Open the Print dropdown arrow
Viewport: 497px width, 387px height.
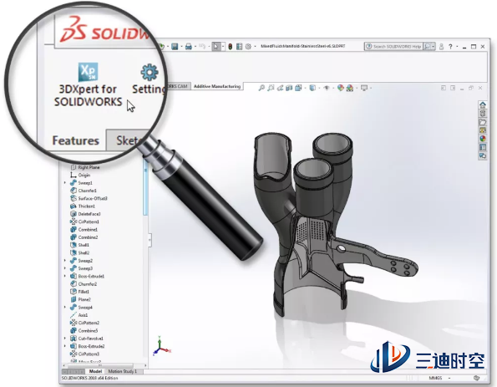click(x=195, y=47)
